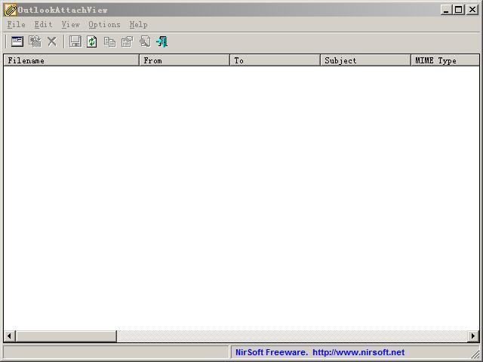Open the File menu
The height and width of the screenshot is (362, 483).
point(17,24)
